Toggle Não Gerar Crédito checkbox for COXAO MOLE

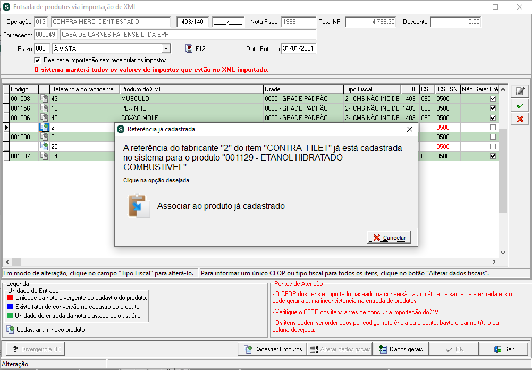493,118
